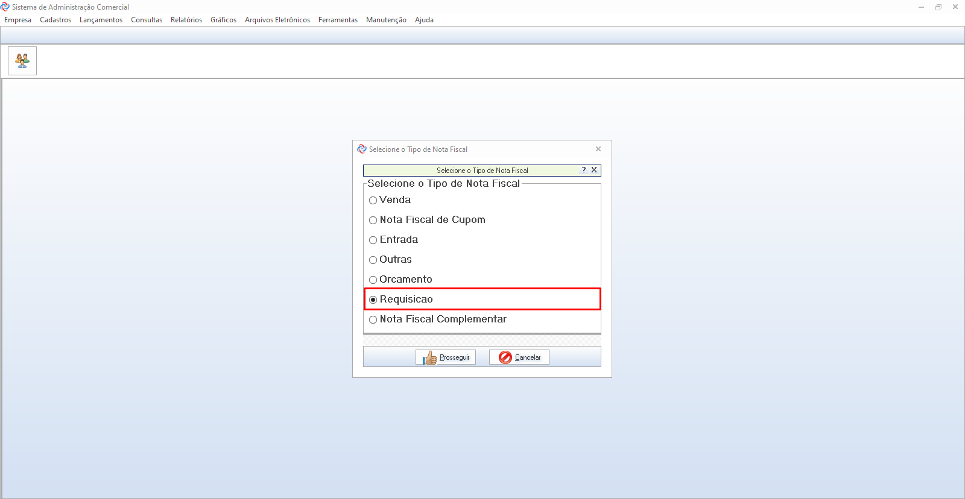
Task: Pick the Outras invoice type
Action: pos(373,260)
